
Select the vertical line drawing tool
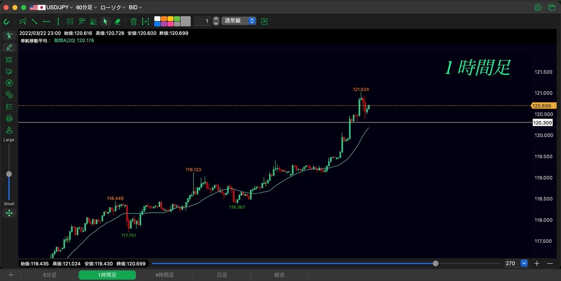[x=58, y=21]
